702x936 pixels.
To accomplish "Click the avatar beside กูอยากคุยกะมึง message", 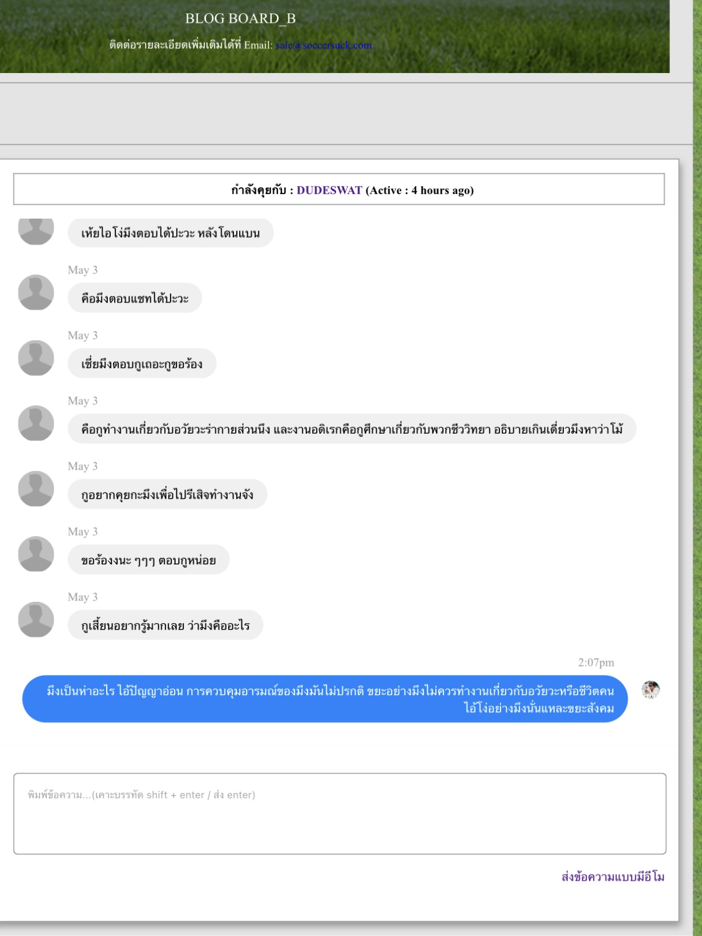I will (x=36, y=489).
